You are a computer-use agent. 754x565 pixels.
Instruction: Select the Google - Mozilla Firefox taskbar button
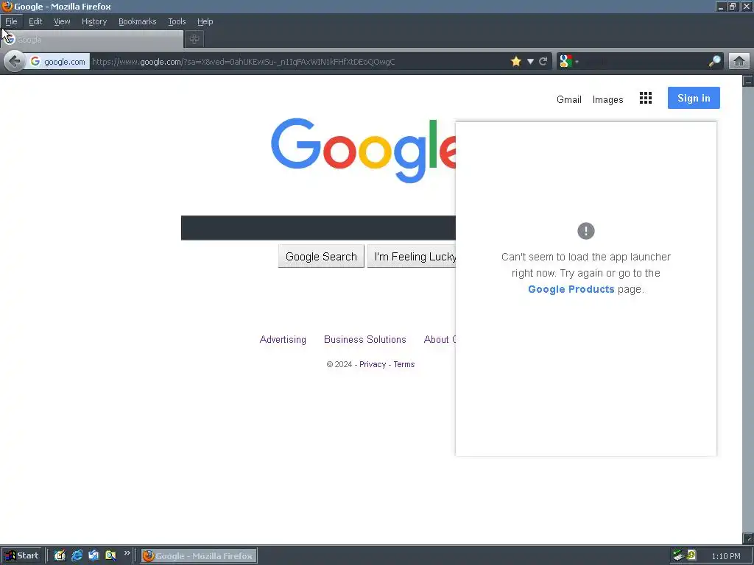click(x=199, y=556)
